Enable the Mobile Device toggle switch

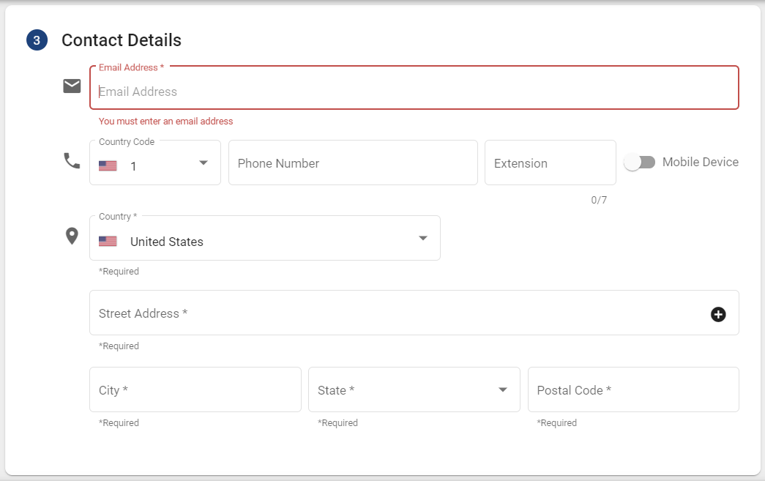[x=639, y=163]
